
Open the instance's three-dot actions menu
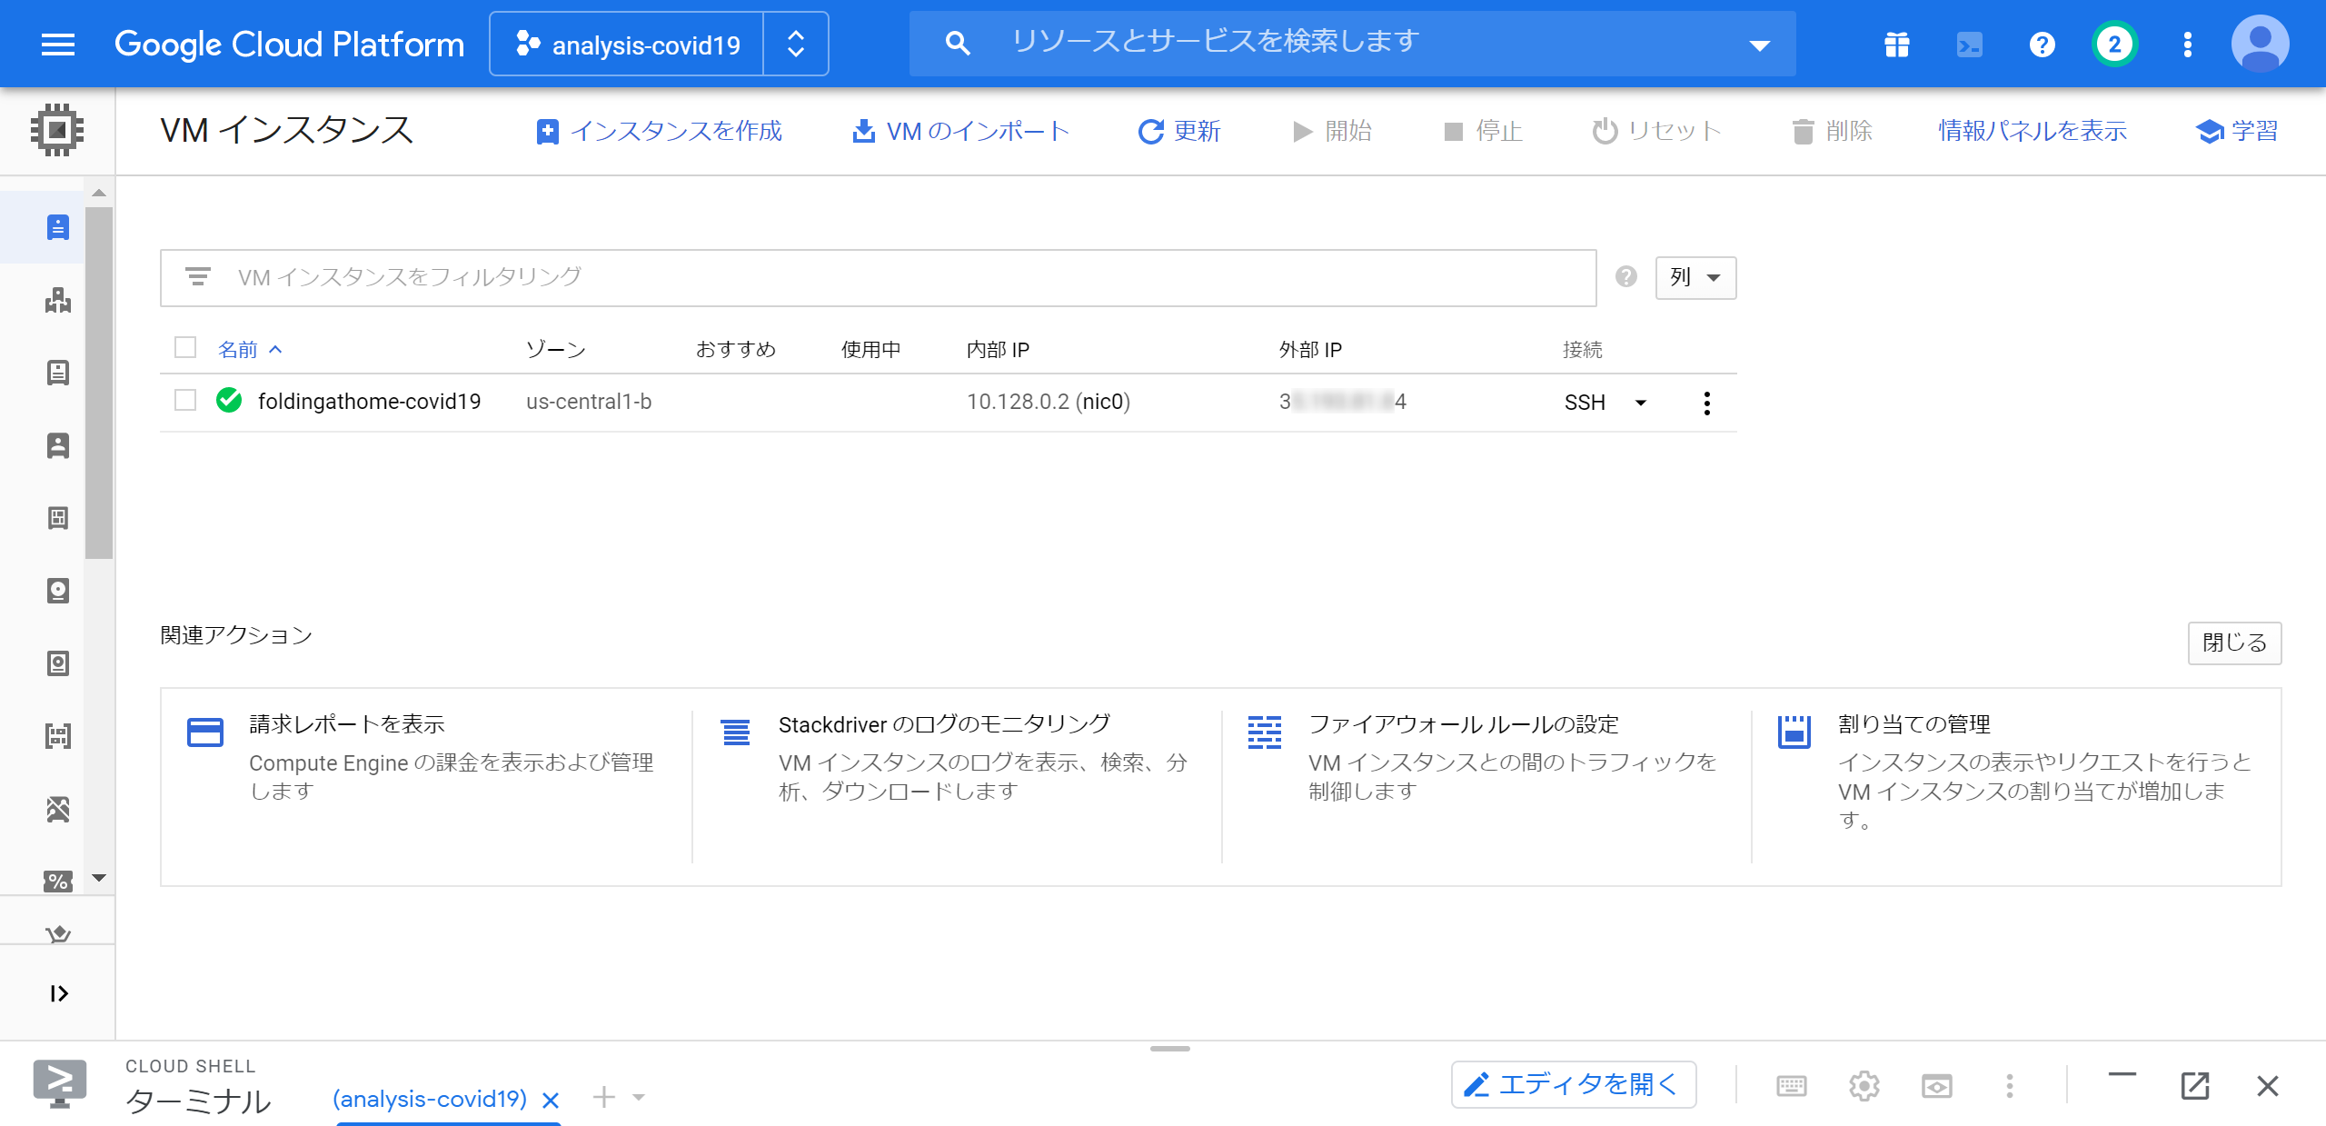1706,403
